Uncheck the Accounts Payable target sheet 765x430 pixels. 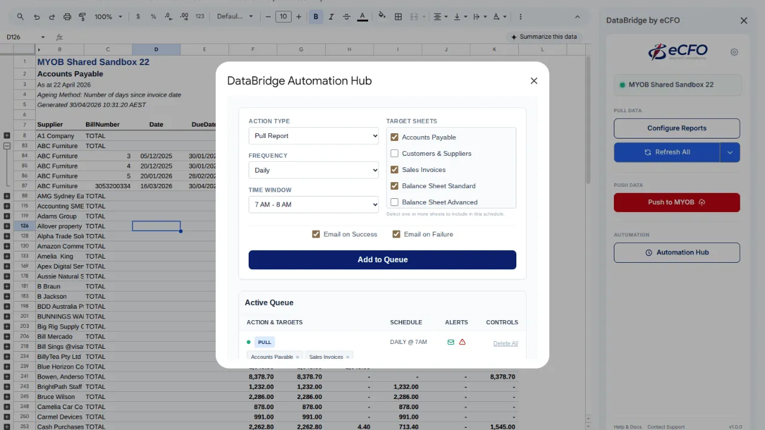pyautogui.click(x=394, y=137)
